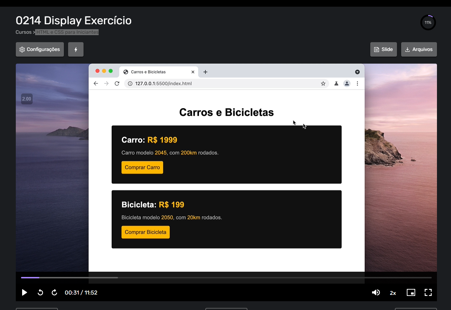Enter fullscreen playback

click(428, 292)
